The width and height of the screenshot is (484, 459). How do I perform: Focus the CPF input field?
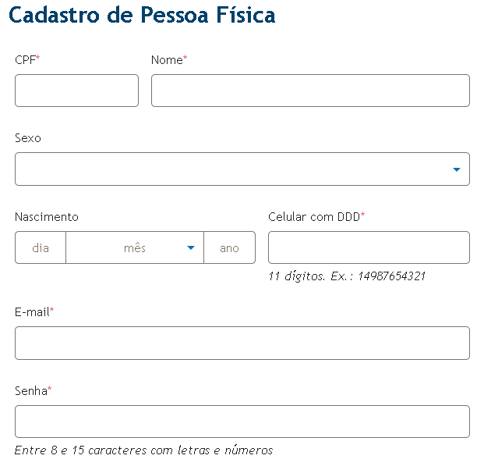[x=76, y=91]
